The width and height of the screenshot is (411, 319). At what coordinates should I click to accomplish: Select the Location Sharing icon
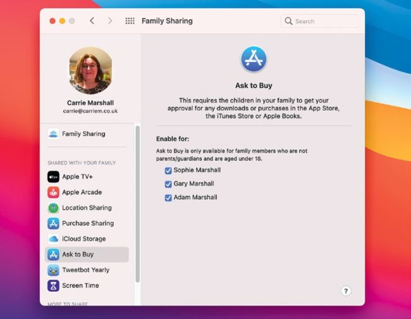pyautogui.click(x=53, y=208)
